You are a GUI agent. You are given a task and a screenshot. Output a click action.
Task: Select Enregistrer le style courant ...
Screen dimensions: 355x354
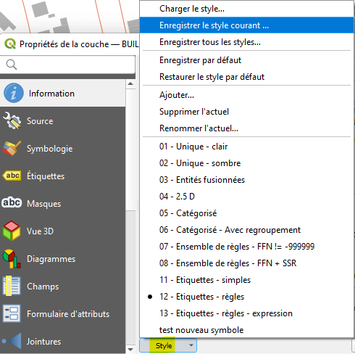(246, 25)
